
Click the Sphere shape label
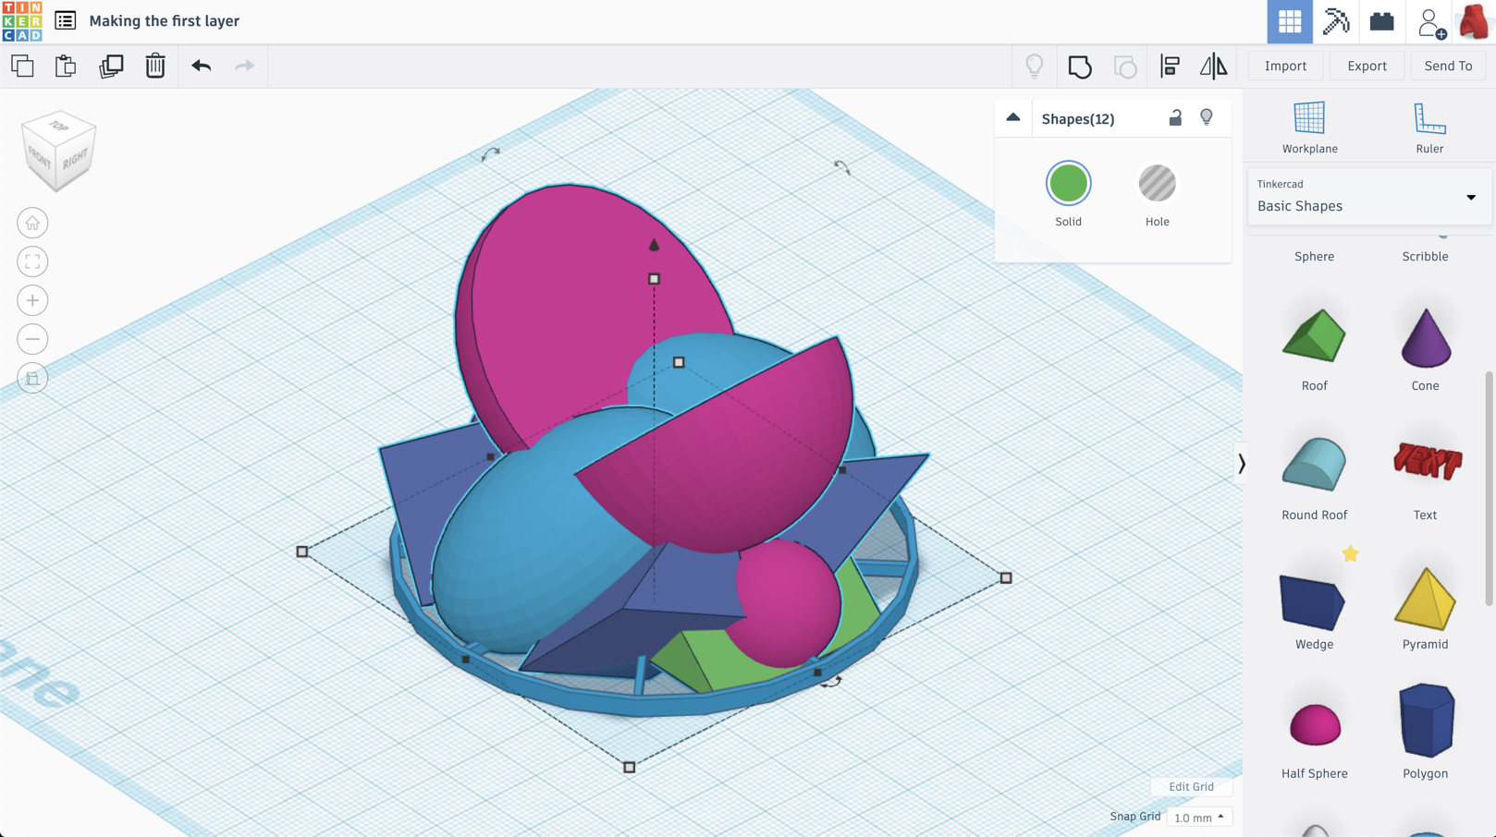1314,257
